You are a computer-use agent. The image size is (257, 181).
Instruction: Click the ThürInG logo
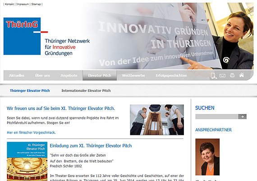click(22, 36)
